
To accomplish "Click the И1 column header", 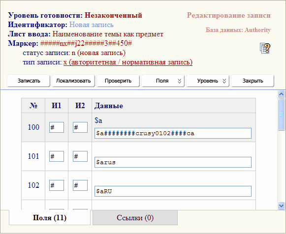I will point(57,105).
